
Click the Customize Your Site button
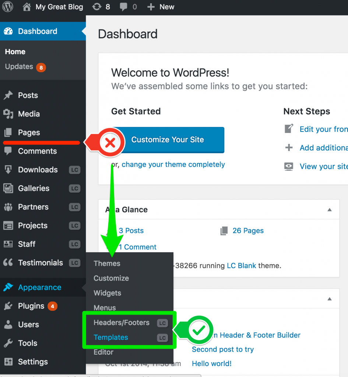[168, 140]
